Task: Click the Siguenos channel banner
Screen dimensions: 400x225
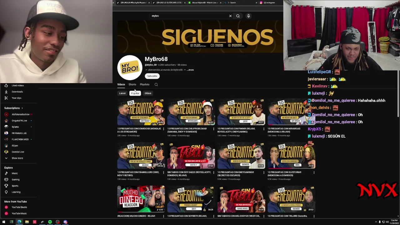Action: (x=200, y=37)
